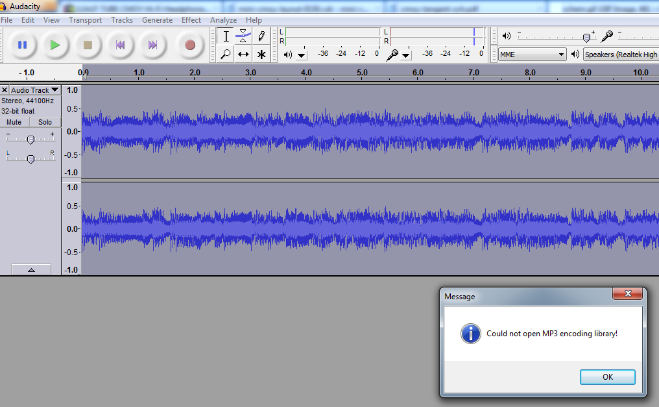The width and height of the screenshot is (659, 407).
Task: Open the Edit menu
Action: (28, 19)
